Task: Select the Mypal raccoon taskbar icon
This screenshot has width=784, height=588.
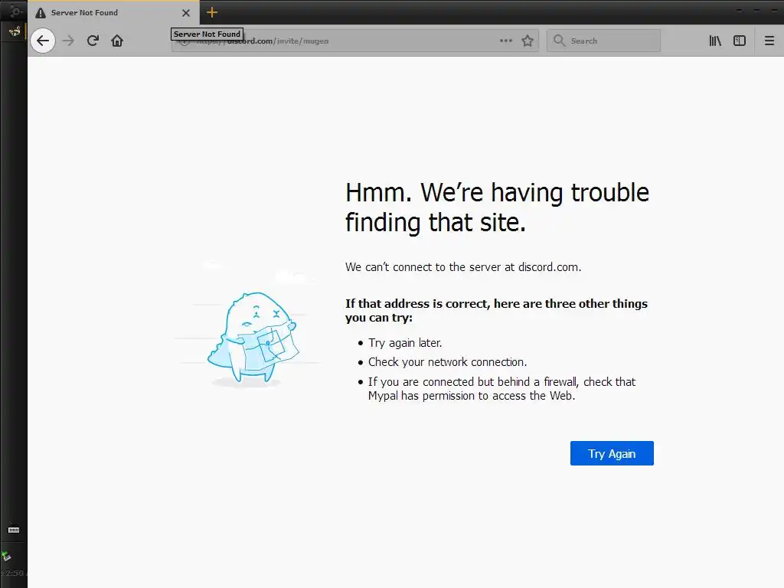Action: (x=14, y=32)
